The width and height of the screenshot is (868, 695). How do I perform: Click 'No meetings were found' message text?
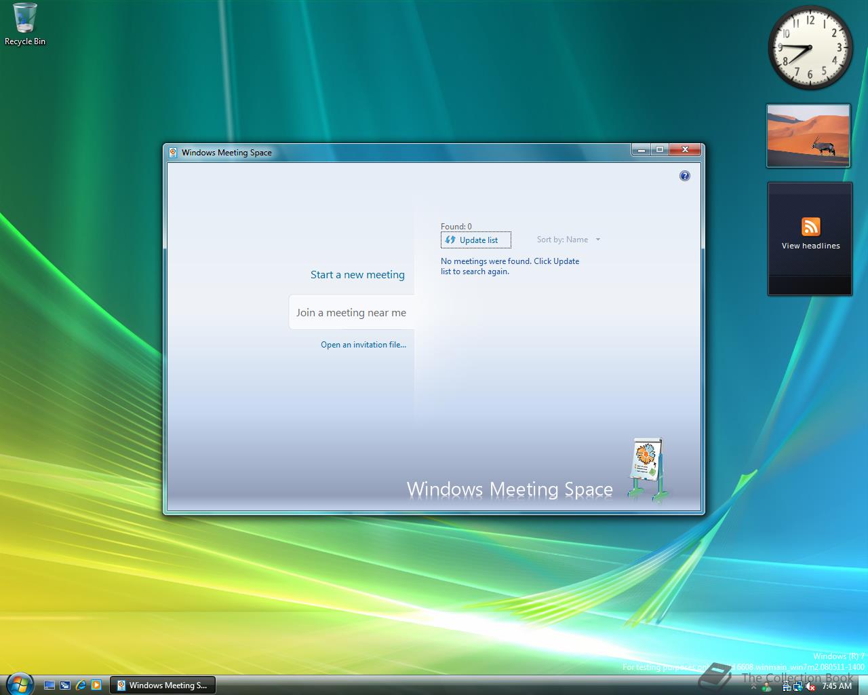tap(510, 266)
